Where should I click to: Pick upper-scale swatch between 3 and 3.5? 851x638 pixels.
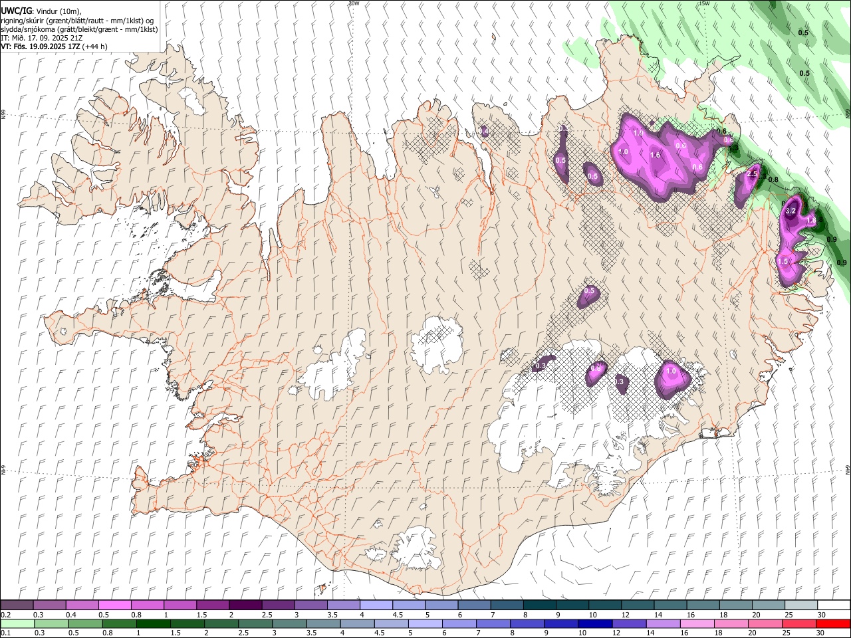click(x=310, y=605)
